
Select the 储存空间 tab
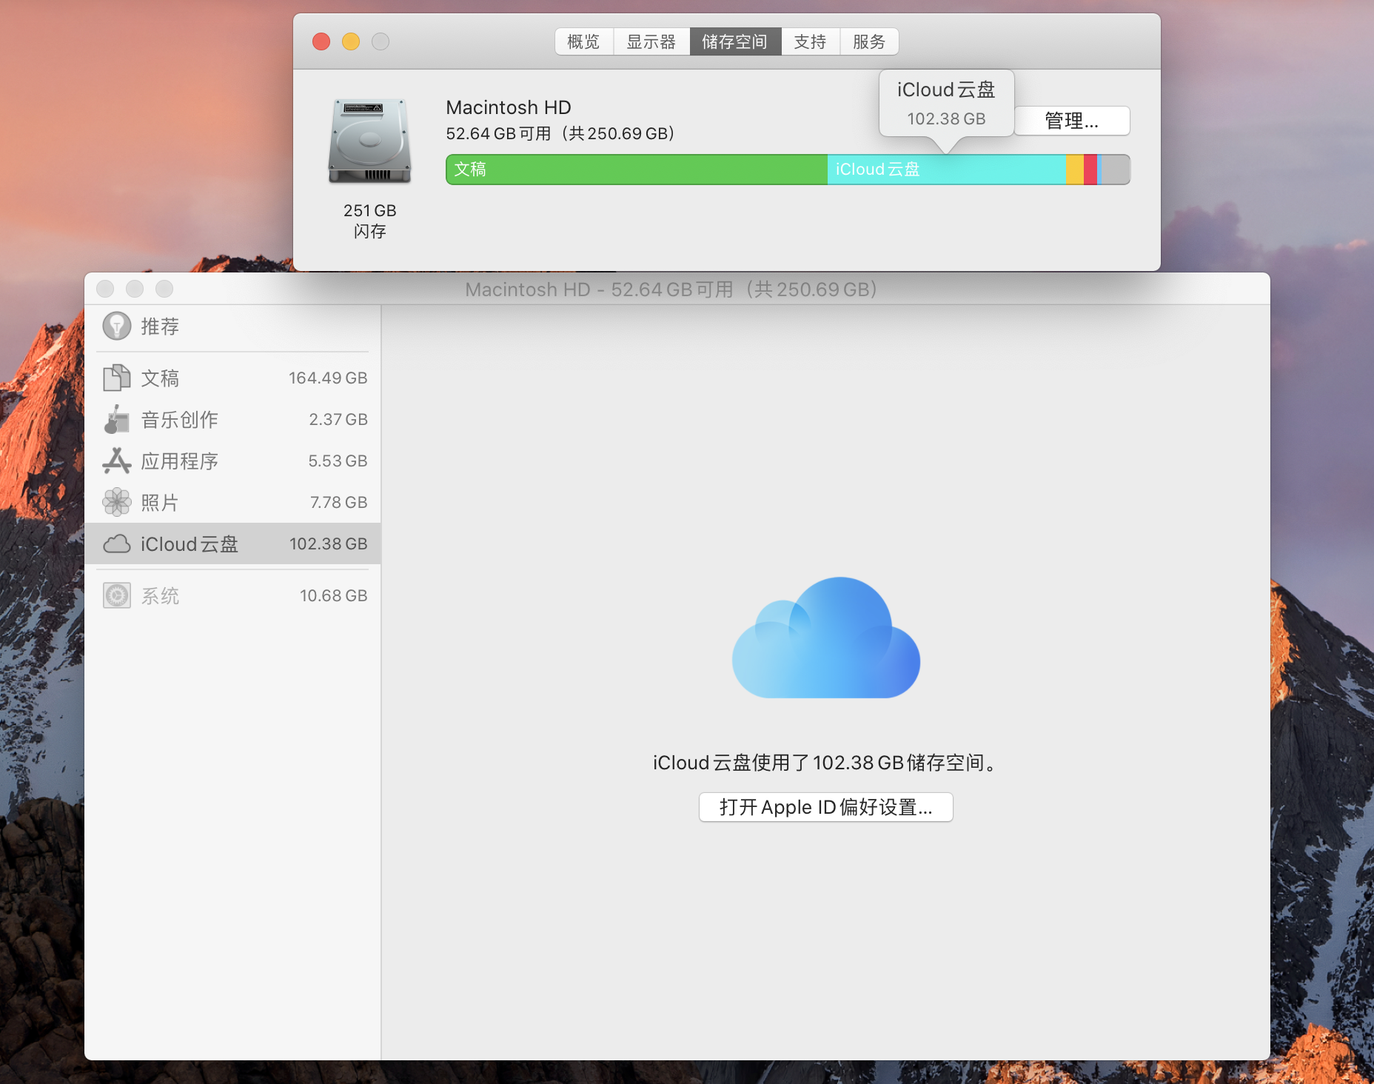pos(734,42)
